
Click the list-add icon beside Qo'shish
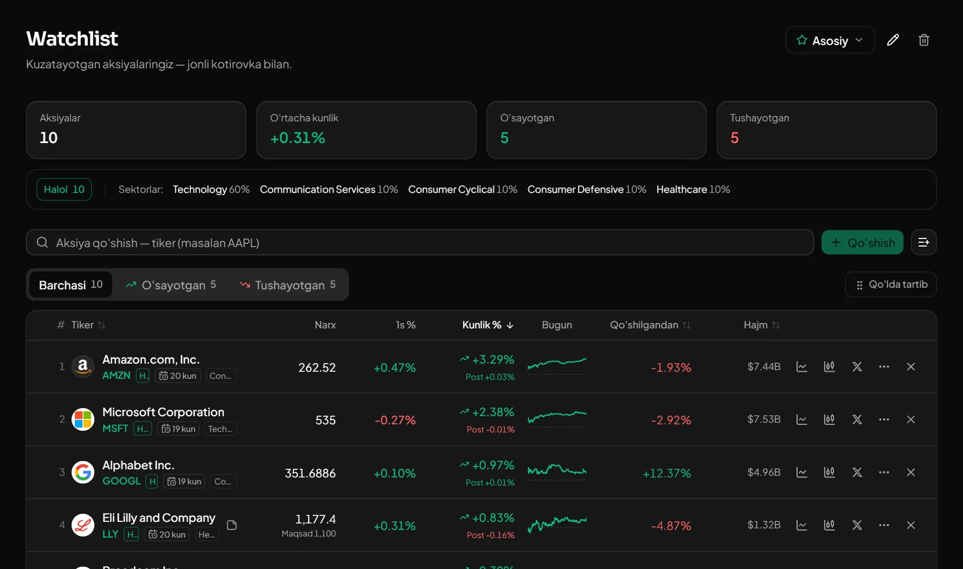(924, 242)
